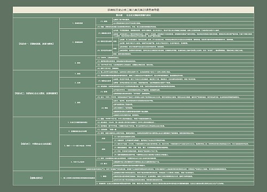Image resolution: width=267 pixels, height=192 pixels.
Task: Click subtopic 2 cell under 知识点二
Action: pyautogui.click(x=77, y=83)
